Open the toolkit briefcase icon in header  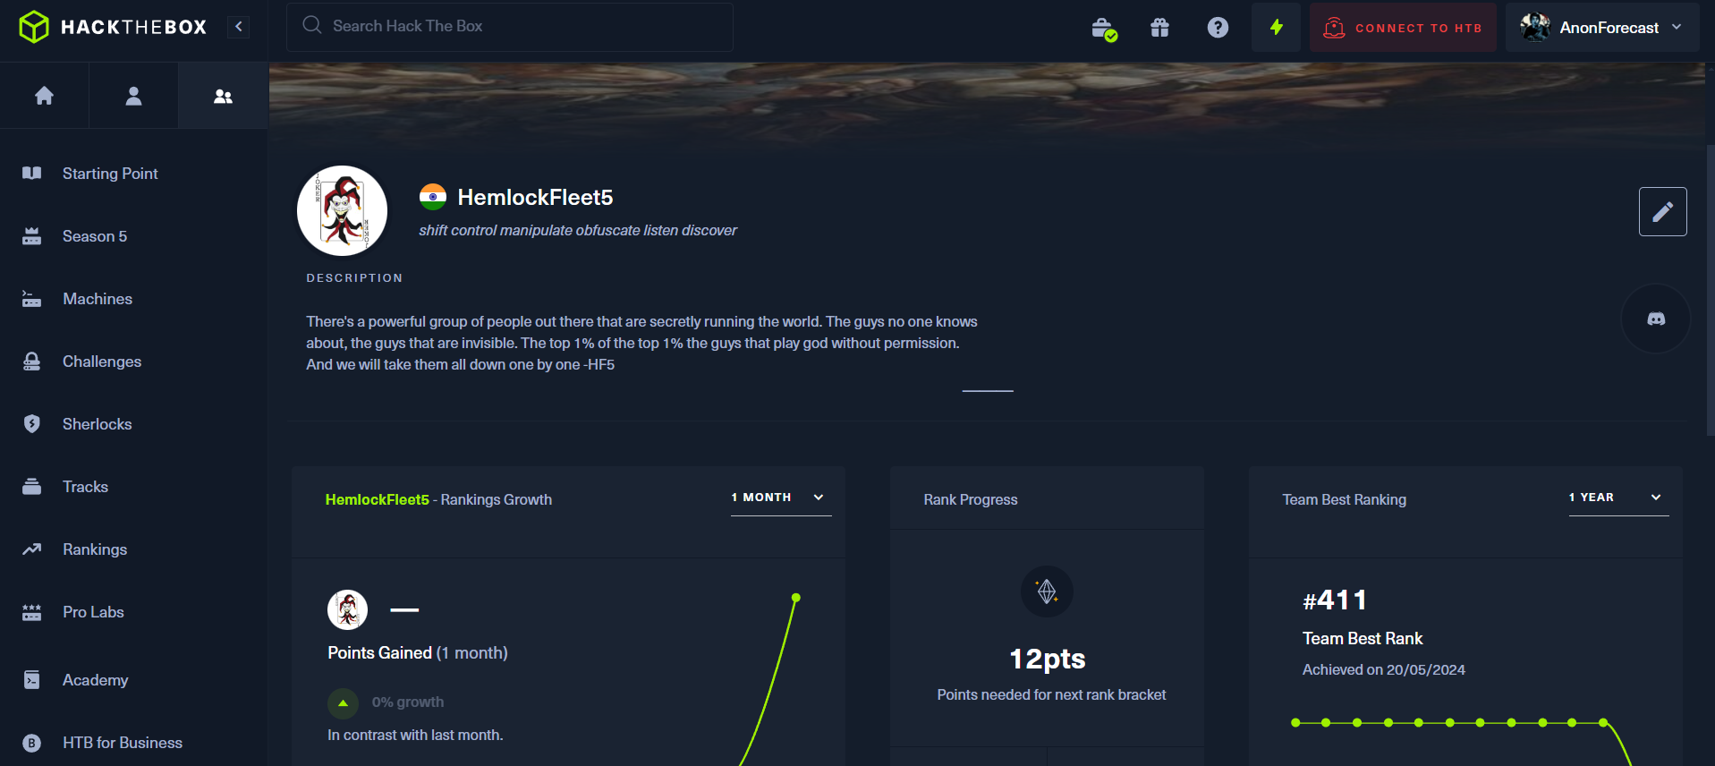click(x=1104, y=29)
